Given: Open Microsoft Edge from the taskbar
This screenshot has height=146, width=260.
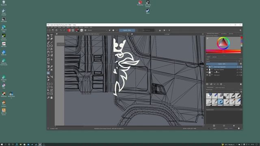Looking at the screenshot, I should (17, 144).
